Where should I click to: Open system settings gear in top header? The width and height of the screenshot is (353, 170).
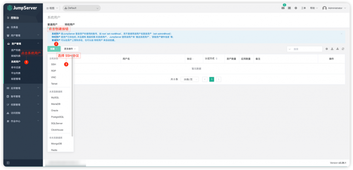click(x=296, y=8)
